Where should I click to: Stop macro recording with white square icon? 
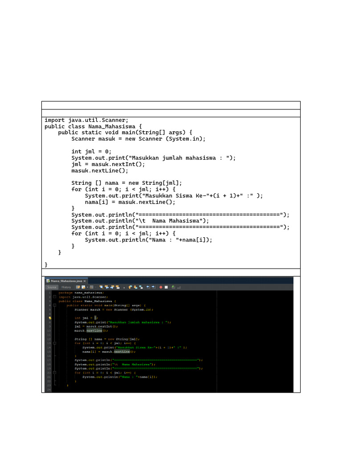click(x=166, y=287)
